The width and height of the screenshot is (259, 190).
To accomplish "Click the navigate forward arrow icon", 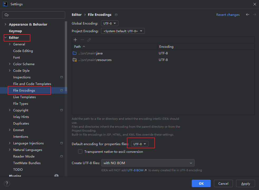I will [254, 15].
